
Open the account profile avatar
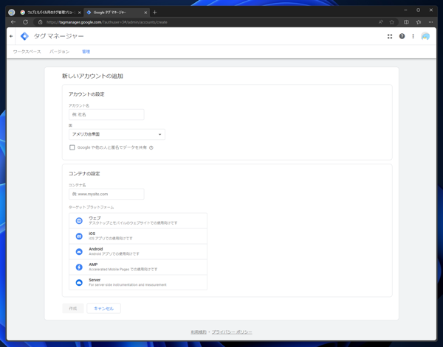coord(425,36)
